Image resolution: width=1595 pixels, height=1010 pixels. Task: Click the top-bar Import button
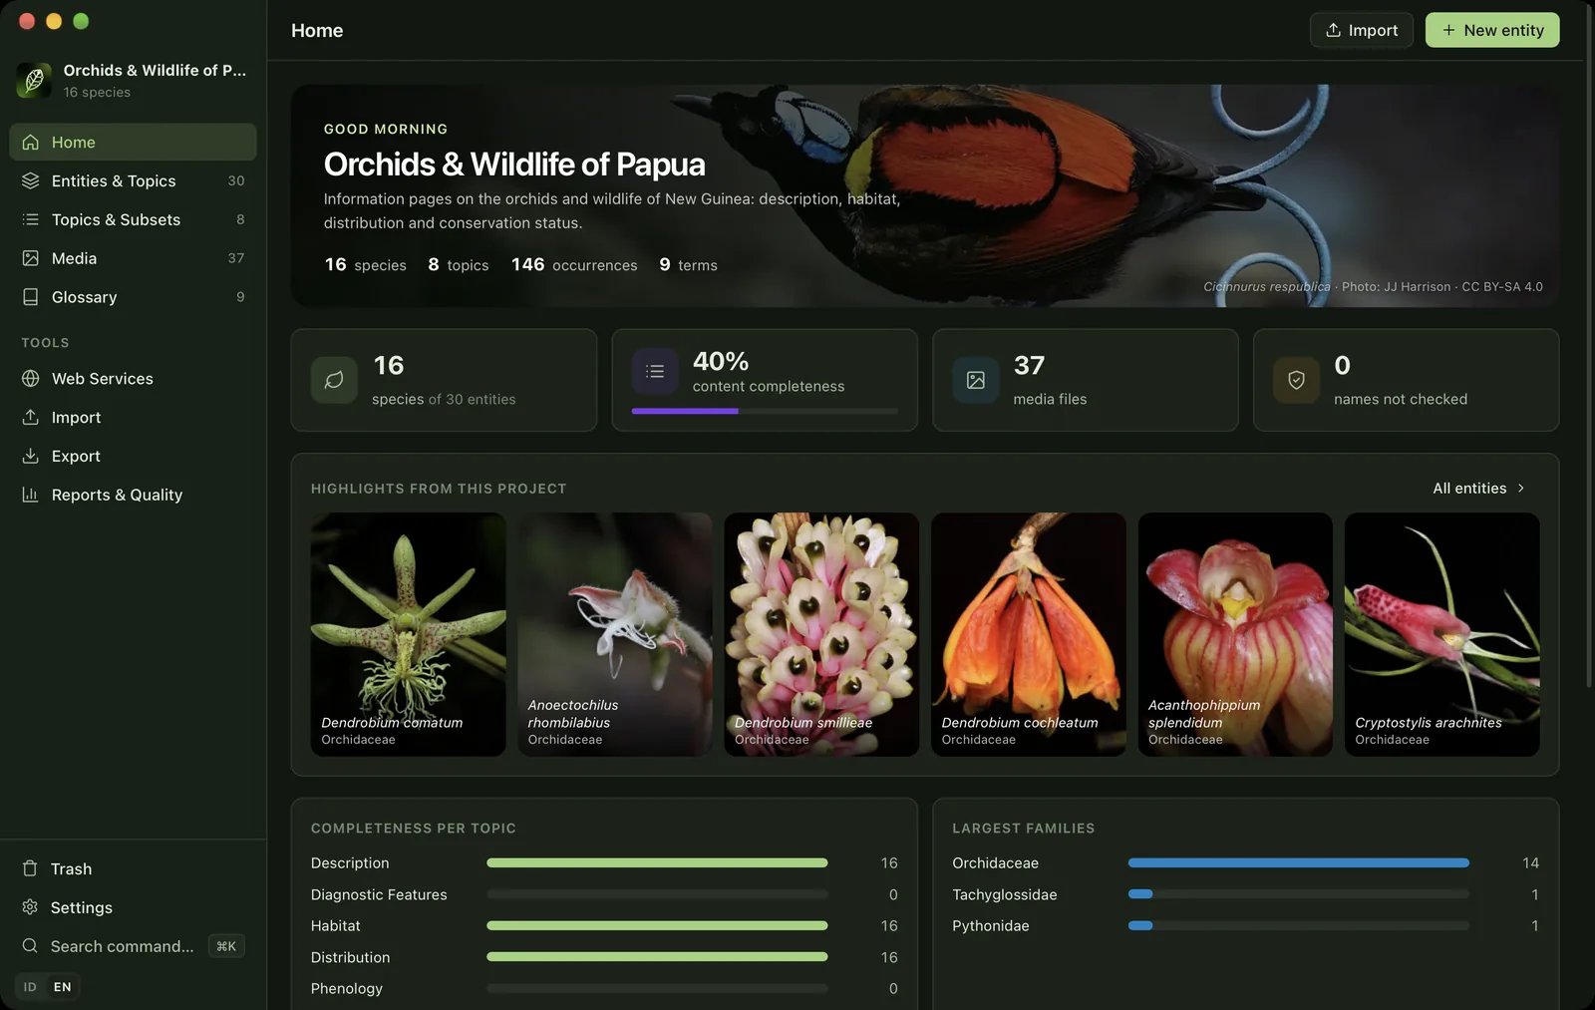(1362, 30)
